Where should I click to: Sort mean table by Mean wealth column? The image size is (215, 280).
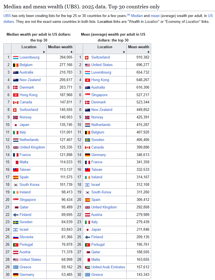tap(148, 52)
